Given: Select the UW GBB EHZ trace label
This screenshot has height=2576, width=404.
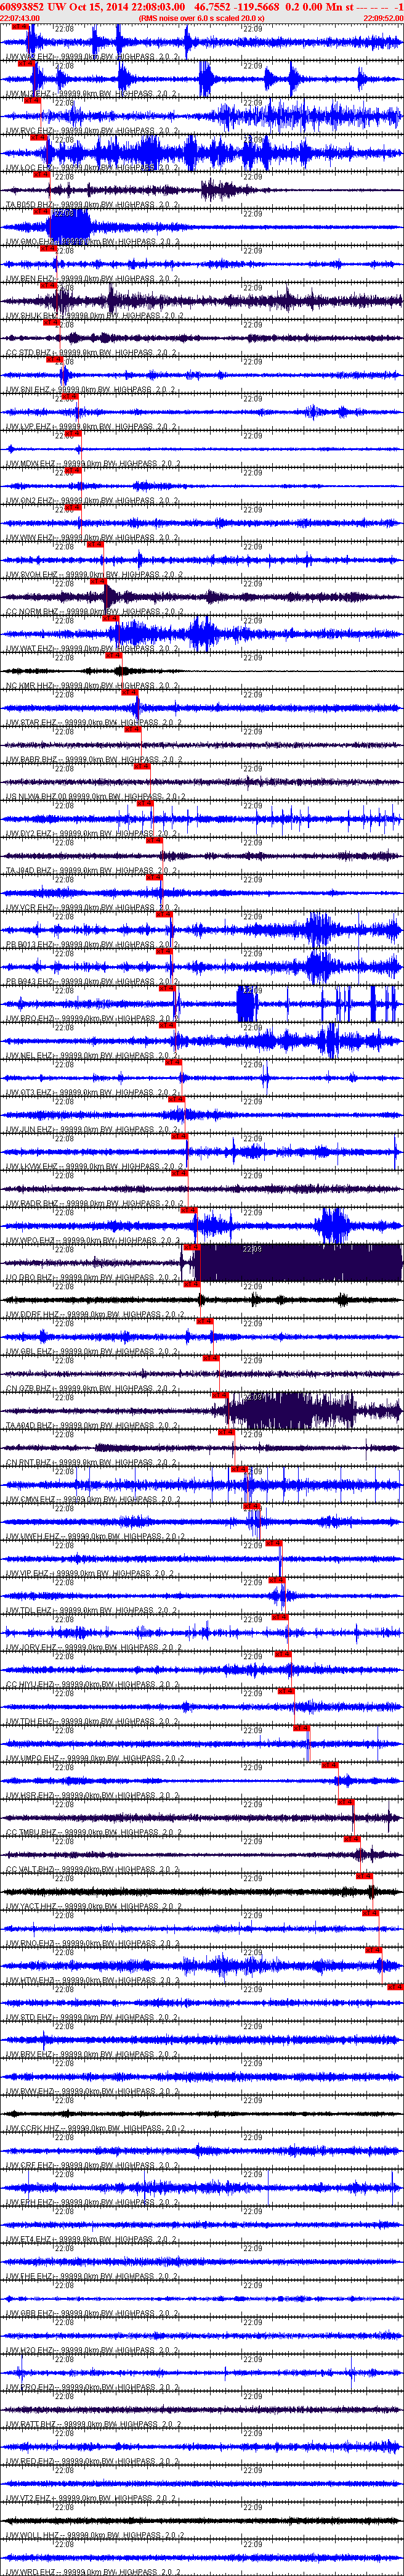Looking at the screenshot, I should click(x=93, y=2313).
